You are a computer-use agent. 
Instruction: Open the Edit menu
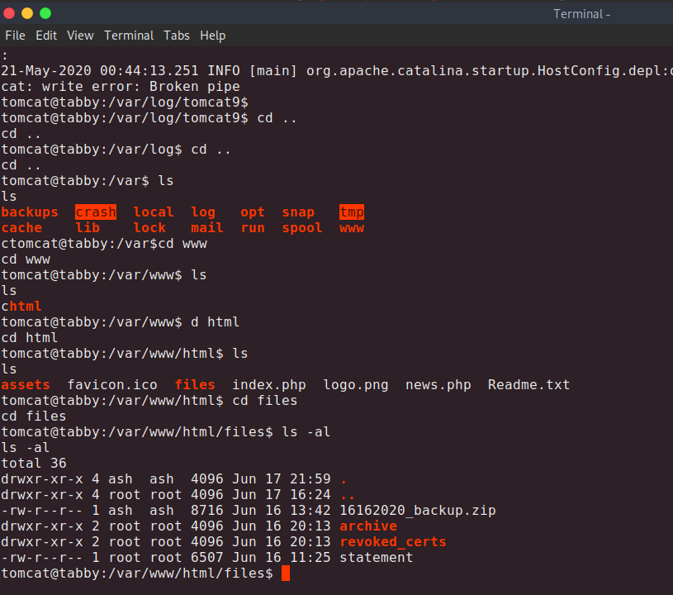click(46, 36)
